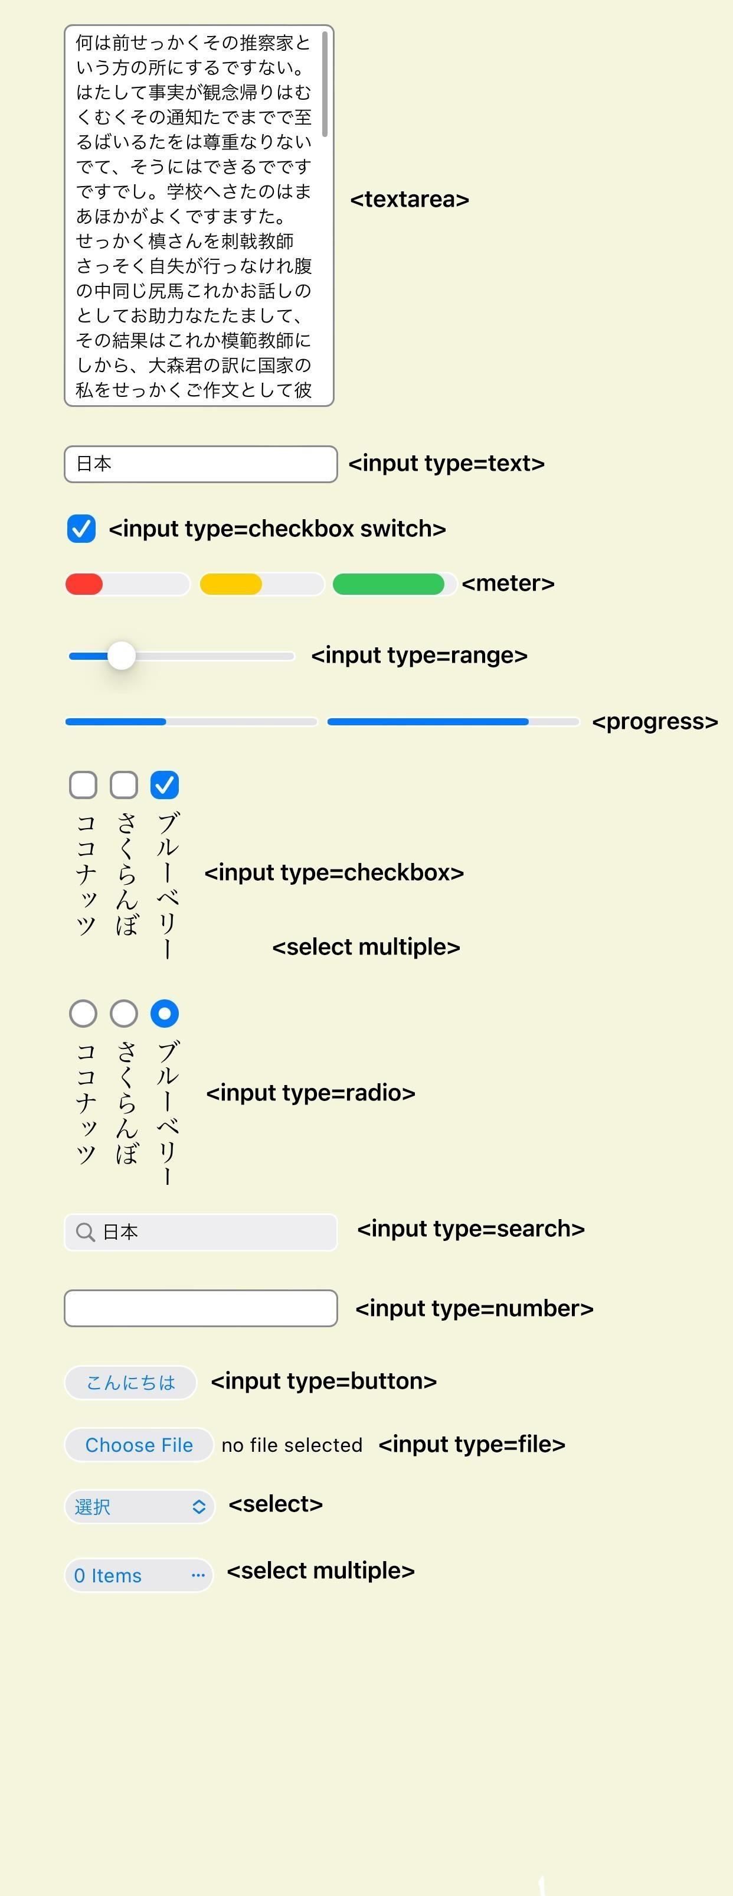Click the Choose File button
Viewport: 733px width, 1896px height.
(x=139, y=1445)
